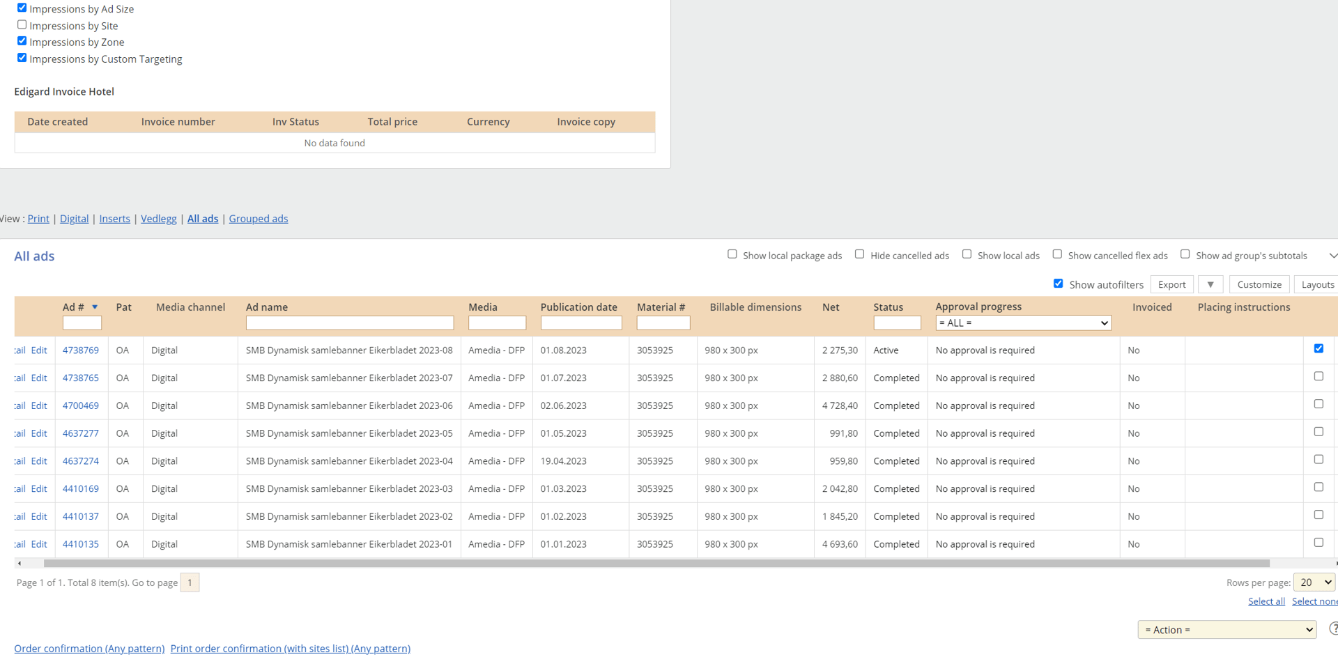Uncheck Impressions by Custom Targeting
The height and width of the screenshot is (657, 1338).
(22, 58)
